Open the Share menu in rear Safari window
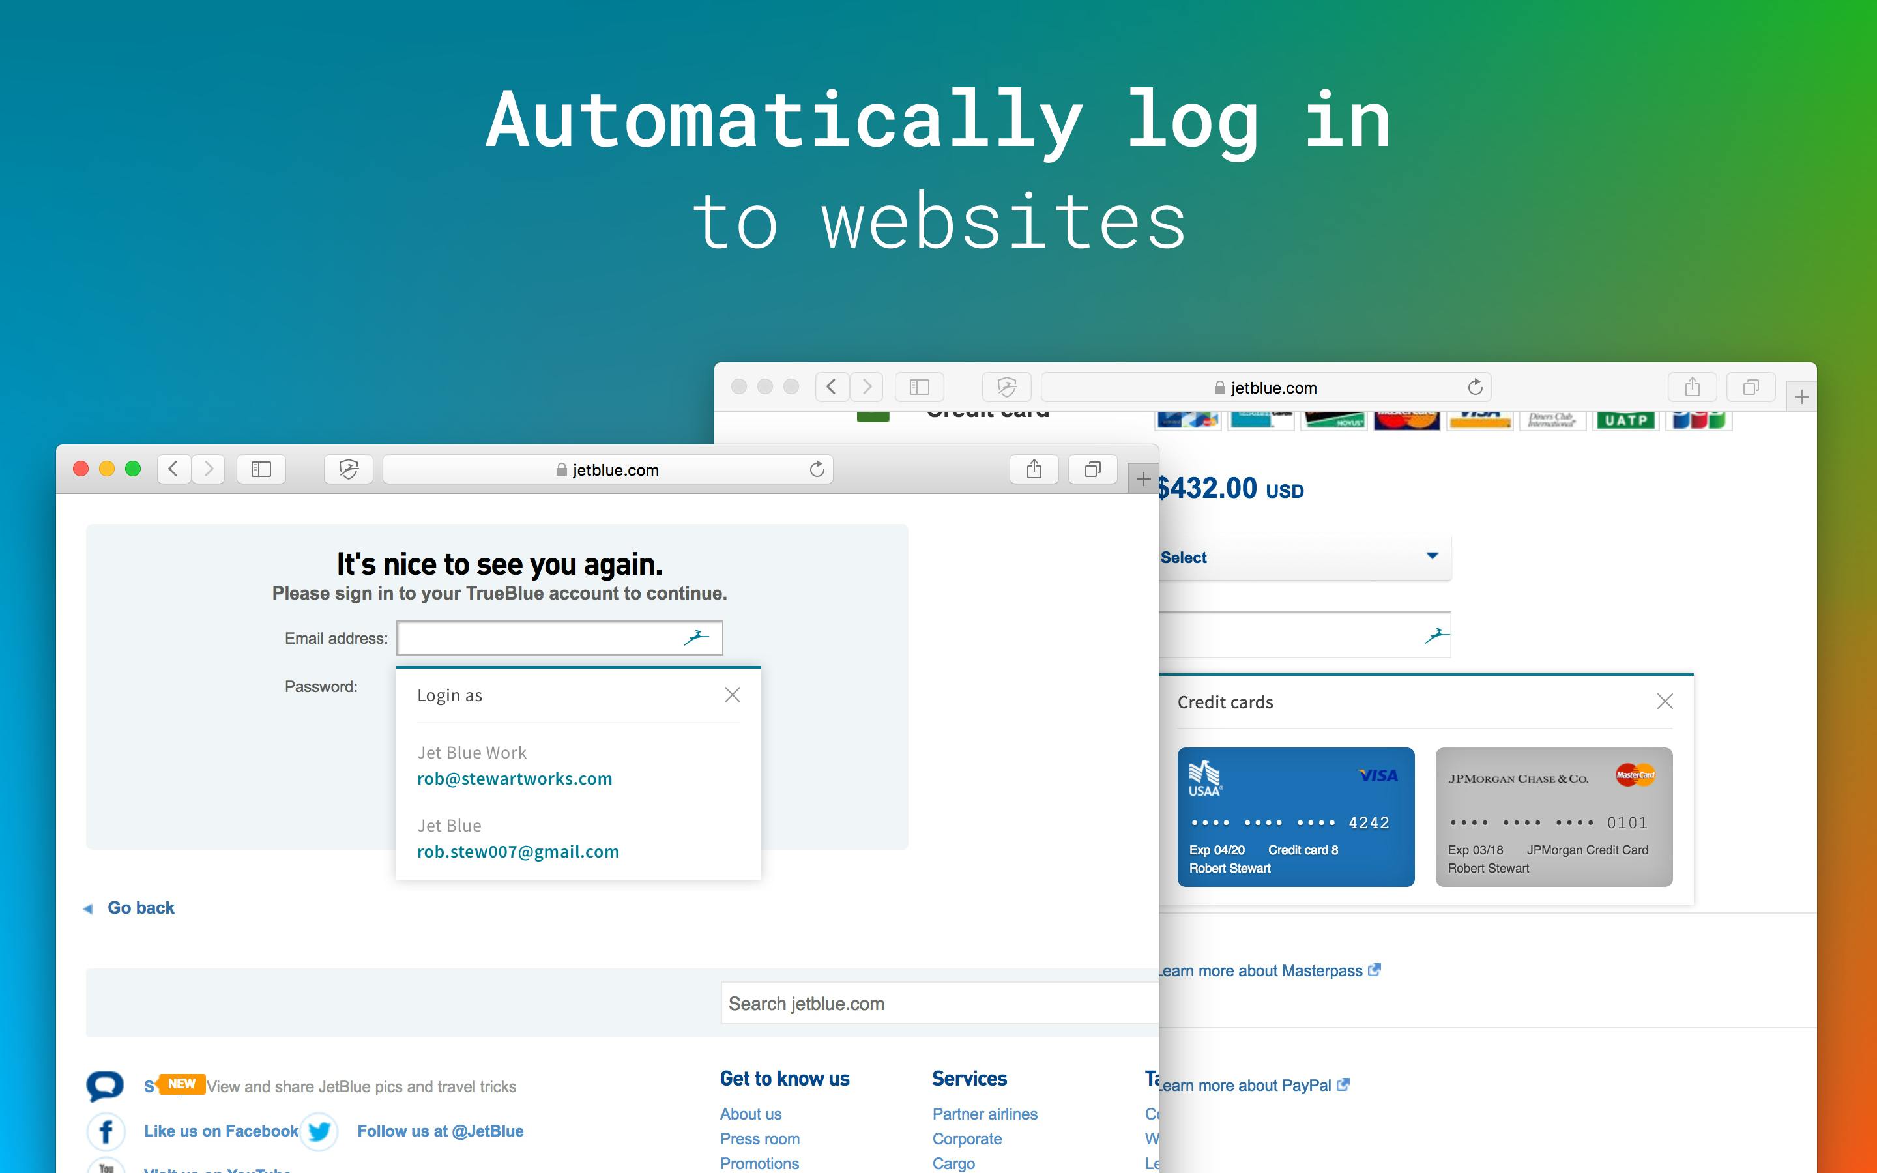1877x1173 pixels. coord(1693,386)
